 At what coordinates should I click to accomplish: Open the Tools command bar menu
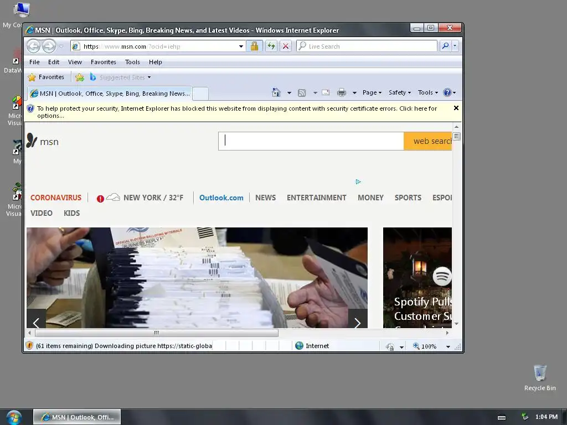[428, 92]
